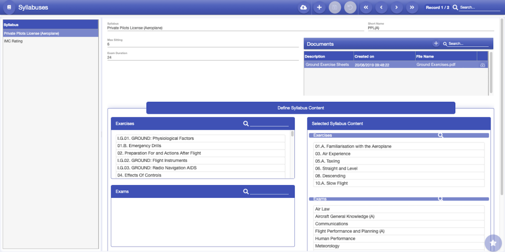Edit the Max Sitting field
Viewport: 505px width, 252px height.
pos(203,44)
